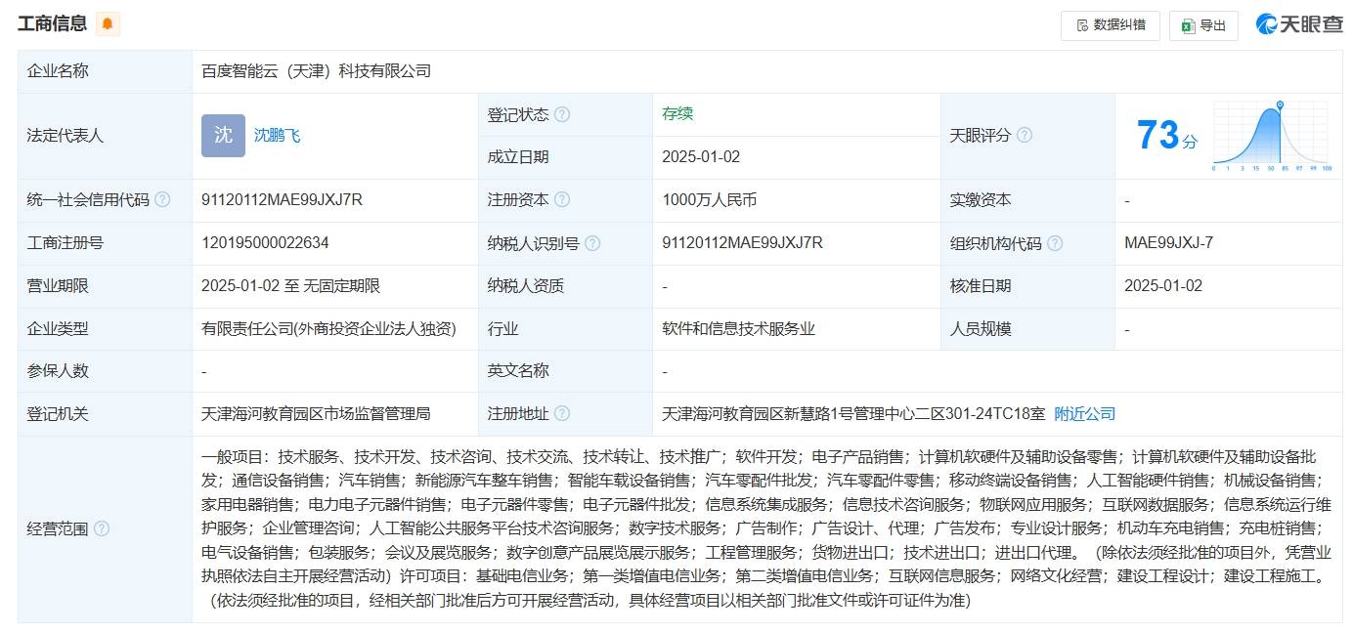The image size is (1353, 632).
Task: Click help icon beside 组织机构代码
Action: (1055, 243)
